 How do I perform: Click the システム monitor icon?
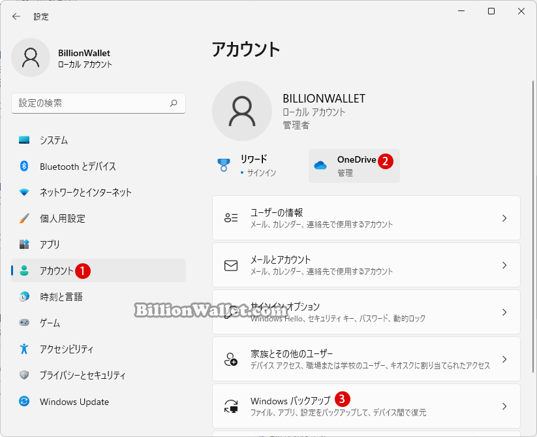tap(24, 140)
